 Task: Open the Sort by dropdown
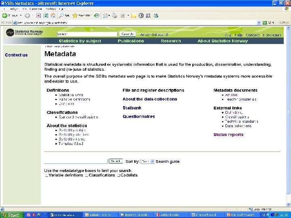click(x=148, y=161)
